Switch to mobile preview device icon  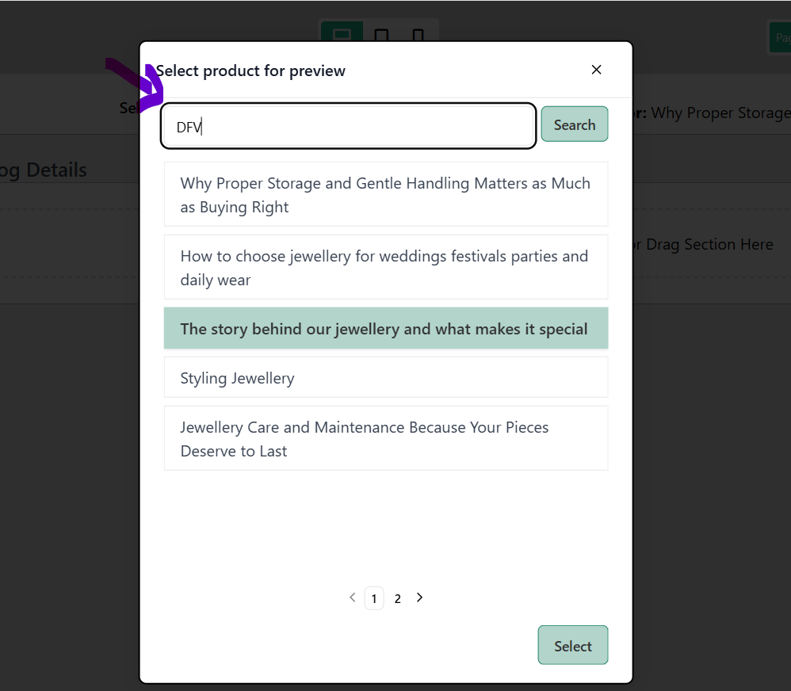418,34
